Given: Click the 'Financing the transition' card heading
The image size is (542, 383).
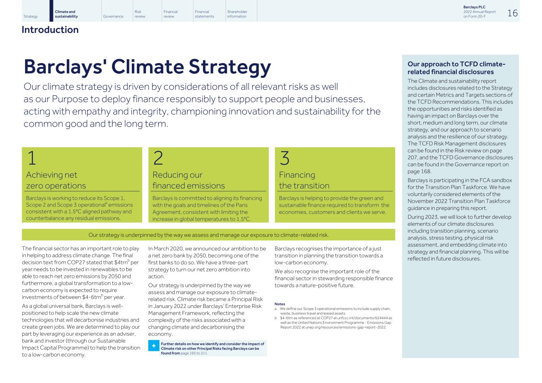Looking at the screenshot, I should coord(304,180).
